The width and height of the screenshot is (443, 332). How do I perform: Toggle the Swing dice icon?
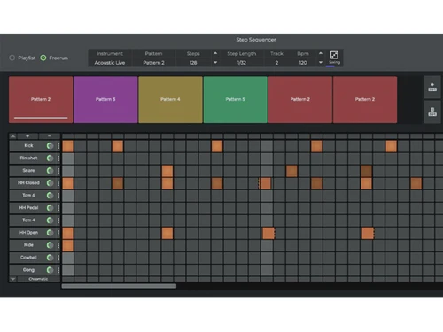click(x=334, y=55)
